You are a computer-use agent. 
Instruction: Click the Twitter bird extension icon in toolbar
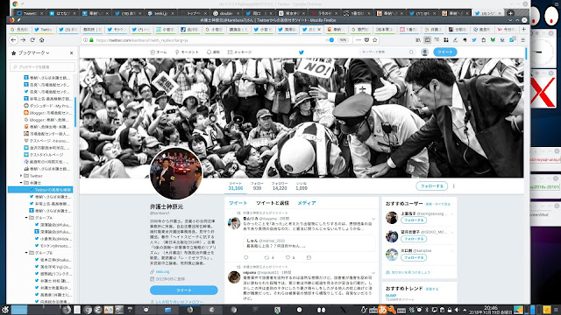pyautogui.click(x=474, y=40)
